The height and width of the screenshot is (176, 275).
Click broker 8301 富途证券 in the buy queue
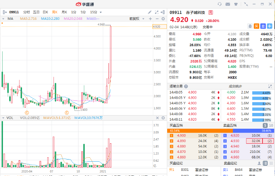(x=194, y=170)
